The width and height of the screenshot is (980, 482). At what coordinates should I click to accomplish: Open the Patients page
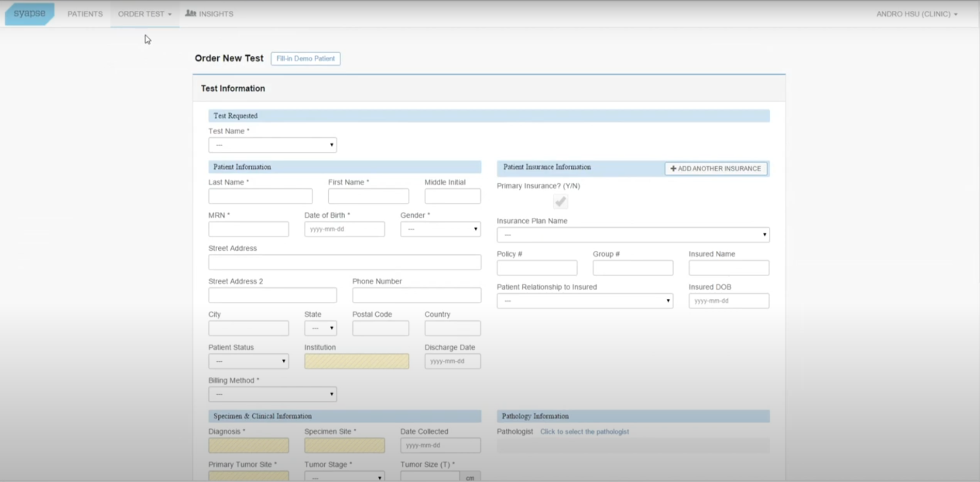pyautogui.click(x=85, y=14)
